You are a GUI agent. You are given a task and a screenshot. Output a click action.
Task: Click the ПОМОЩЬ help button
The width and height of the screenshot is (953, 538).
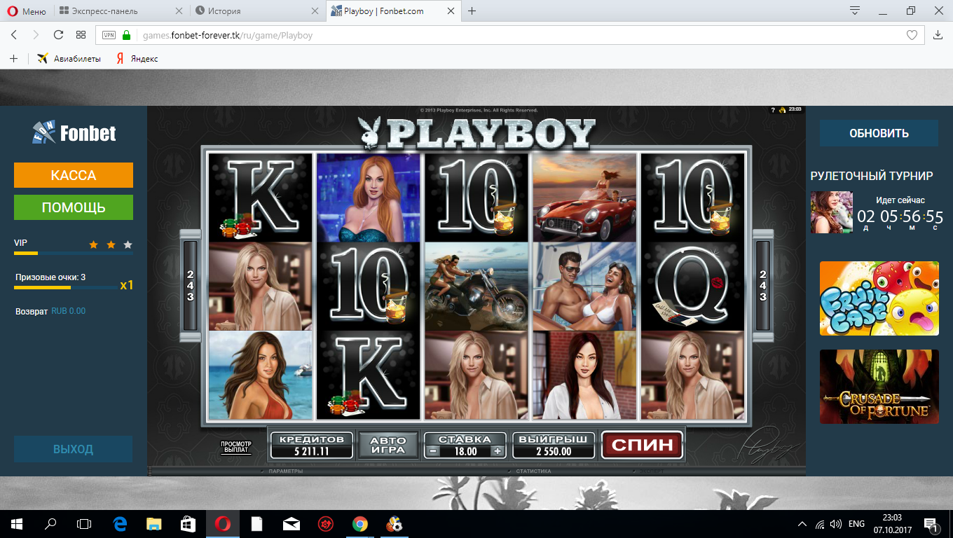pyautogui.click(x=74, y=207)
